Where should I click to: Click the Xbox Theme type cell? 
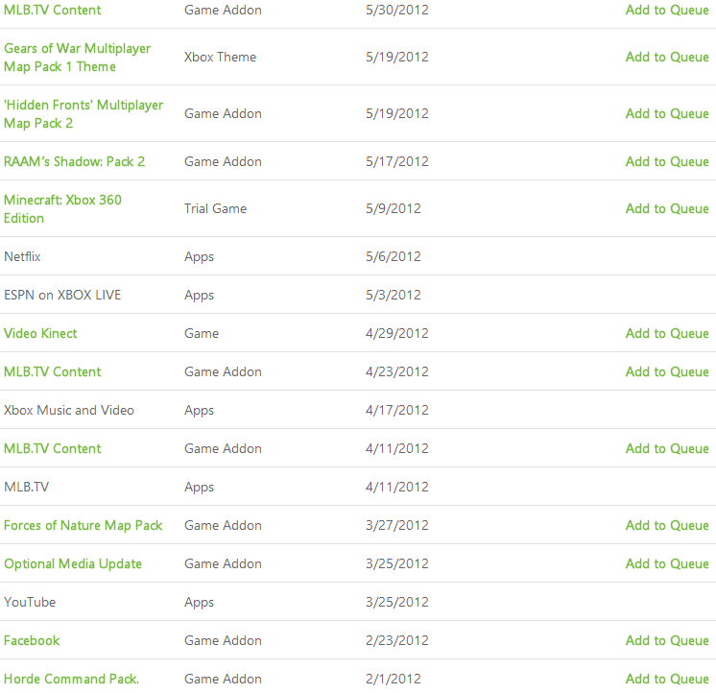[221, 57]
